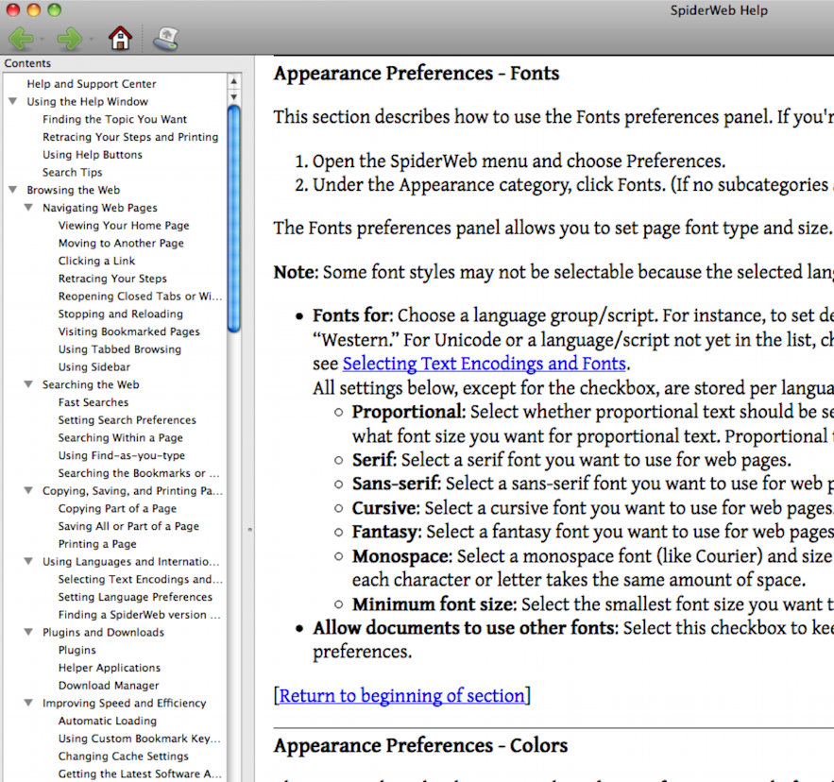
Task: Open Automatic Loading topic
Action: point(108,721)
